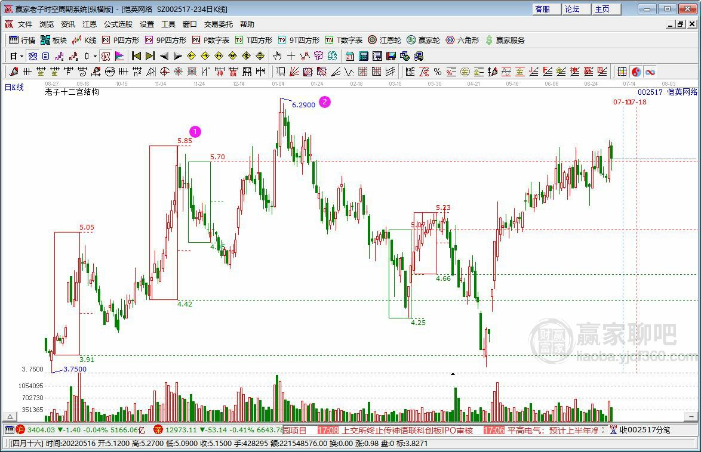The image size is (701, 452).
Task: Open the 设置 menu
Action: click(147, 24)
